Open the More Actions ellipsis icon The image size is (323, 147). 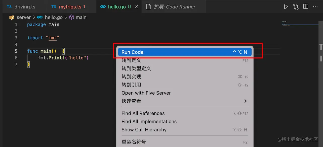(x=315, y=7)
